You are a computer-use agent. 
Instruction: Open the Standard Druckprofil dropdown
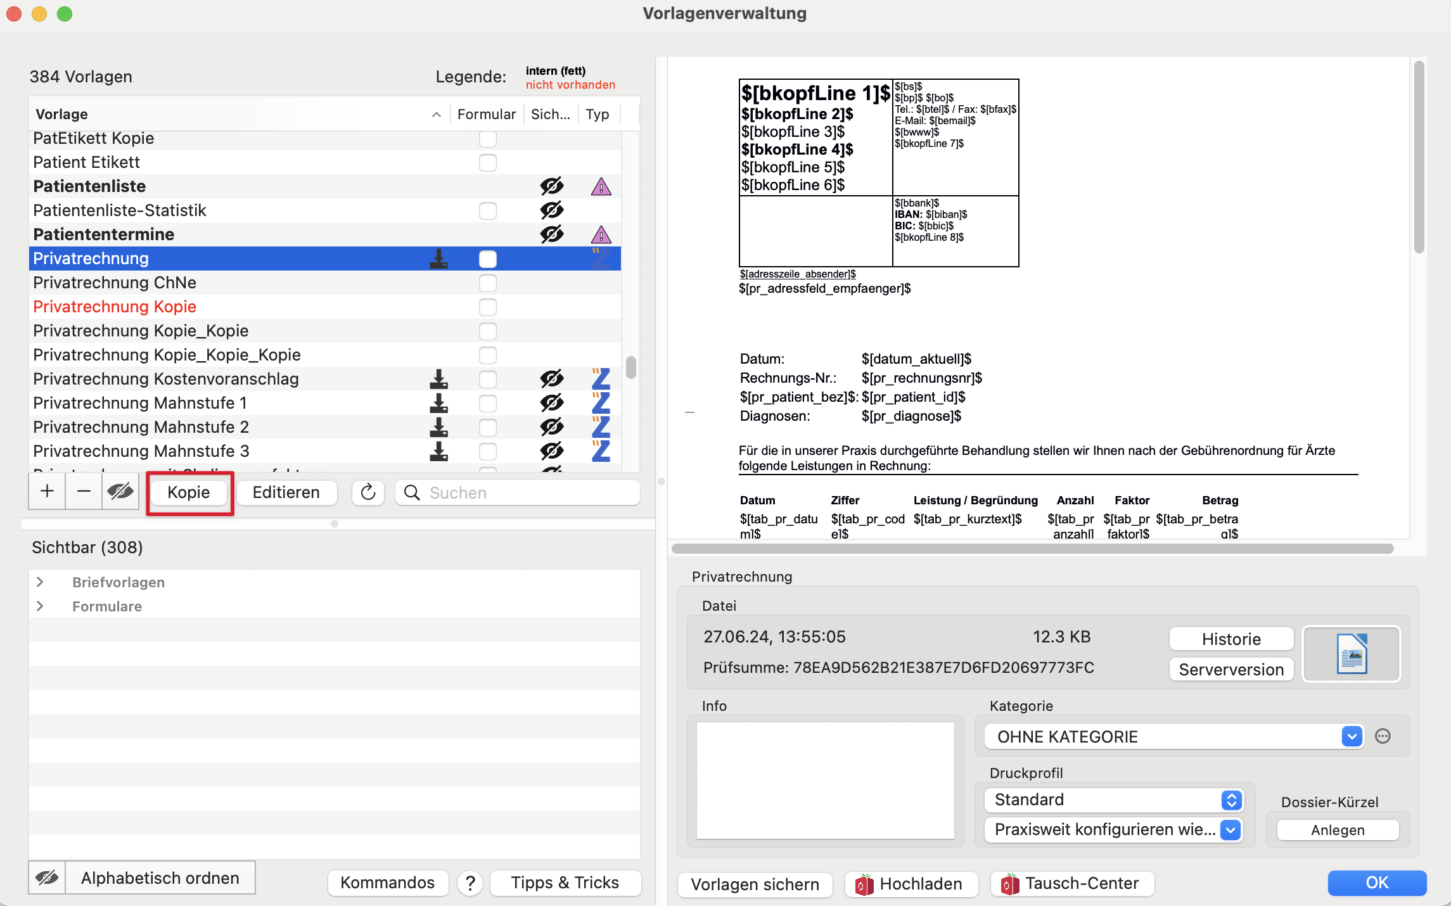[1114, 800]
